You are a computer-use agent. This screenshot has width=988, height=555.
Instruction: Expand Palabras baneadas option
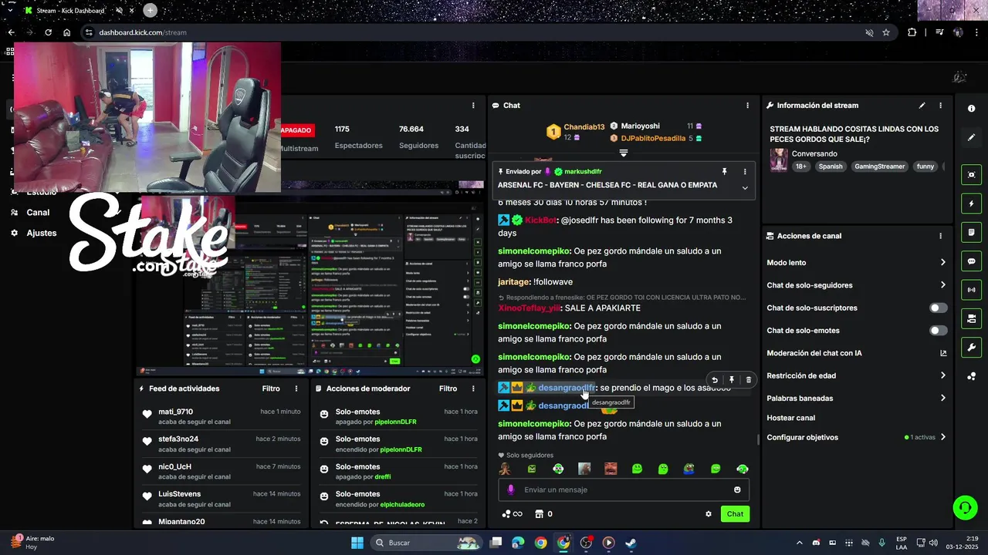click(942, 399)
